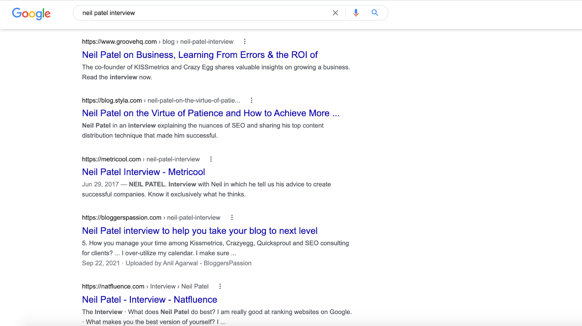
Task: Click the snippet line 'Read the interview now.'
Action: [117, 77]
